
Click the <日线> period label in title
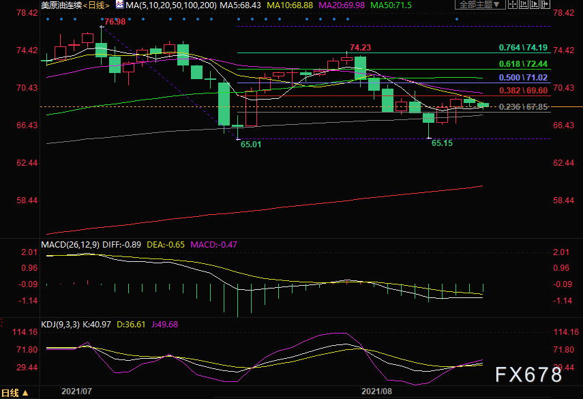click(x=97, y=5)
